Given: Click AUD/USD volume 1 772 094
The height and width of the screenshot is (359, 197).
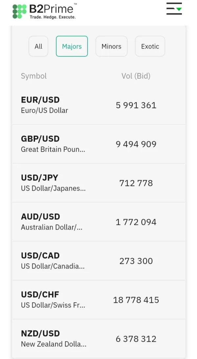Looking at the screenshot, I should 136,222.
